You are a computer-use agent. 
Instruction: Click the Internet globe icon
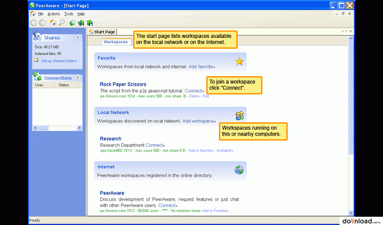point(239,170)
